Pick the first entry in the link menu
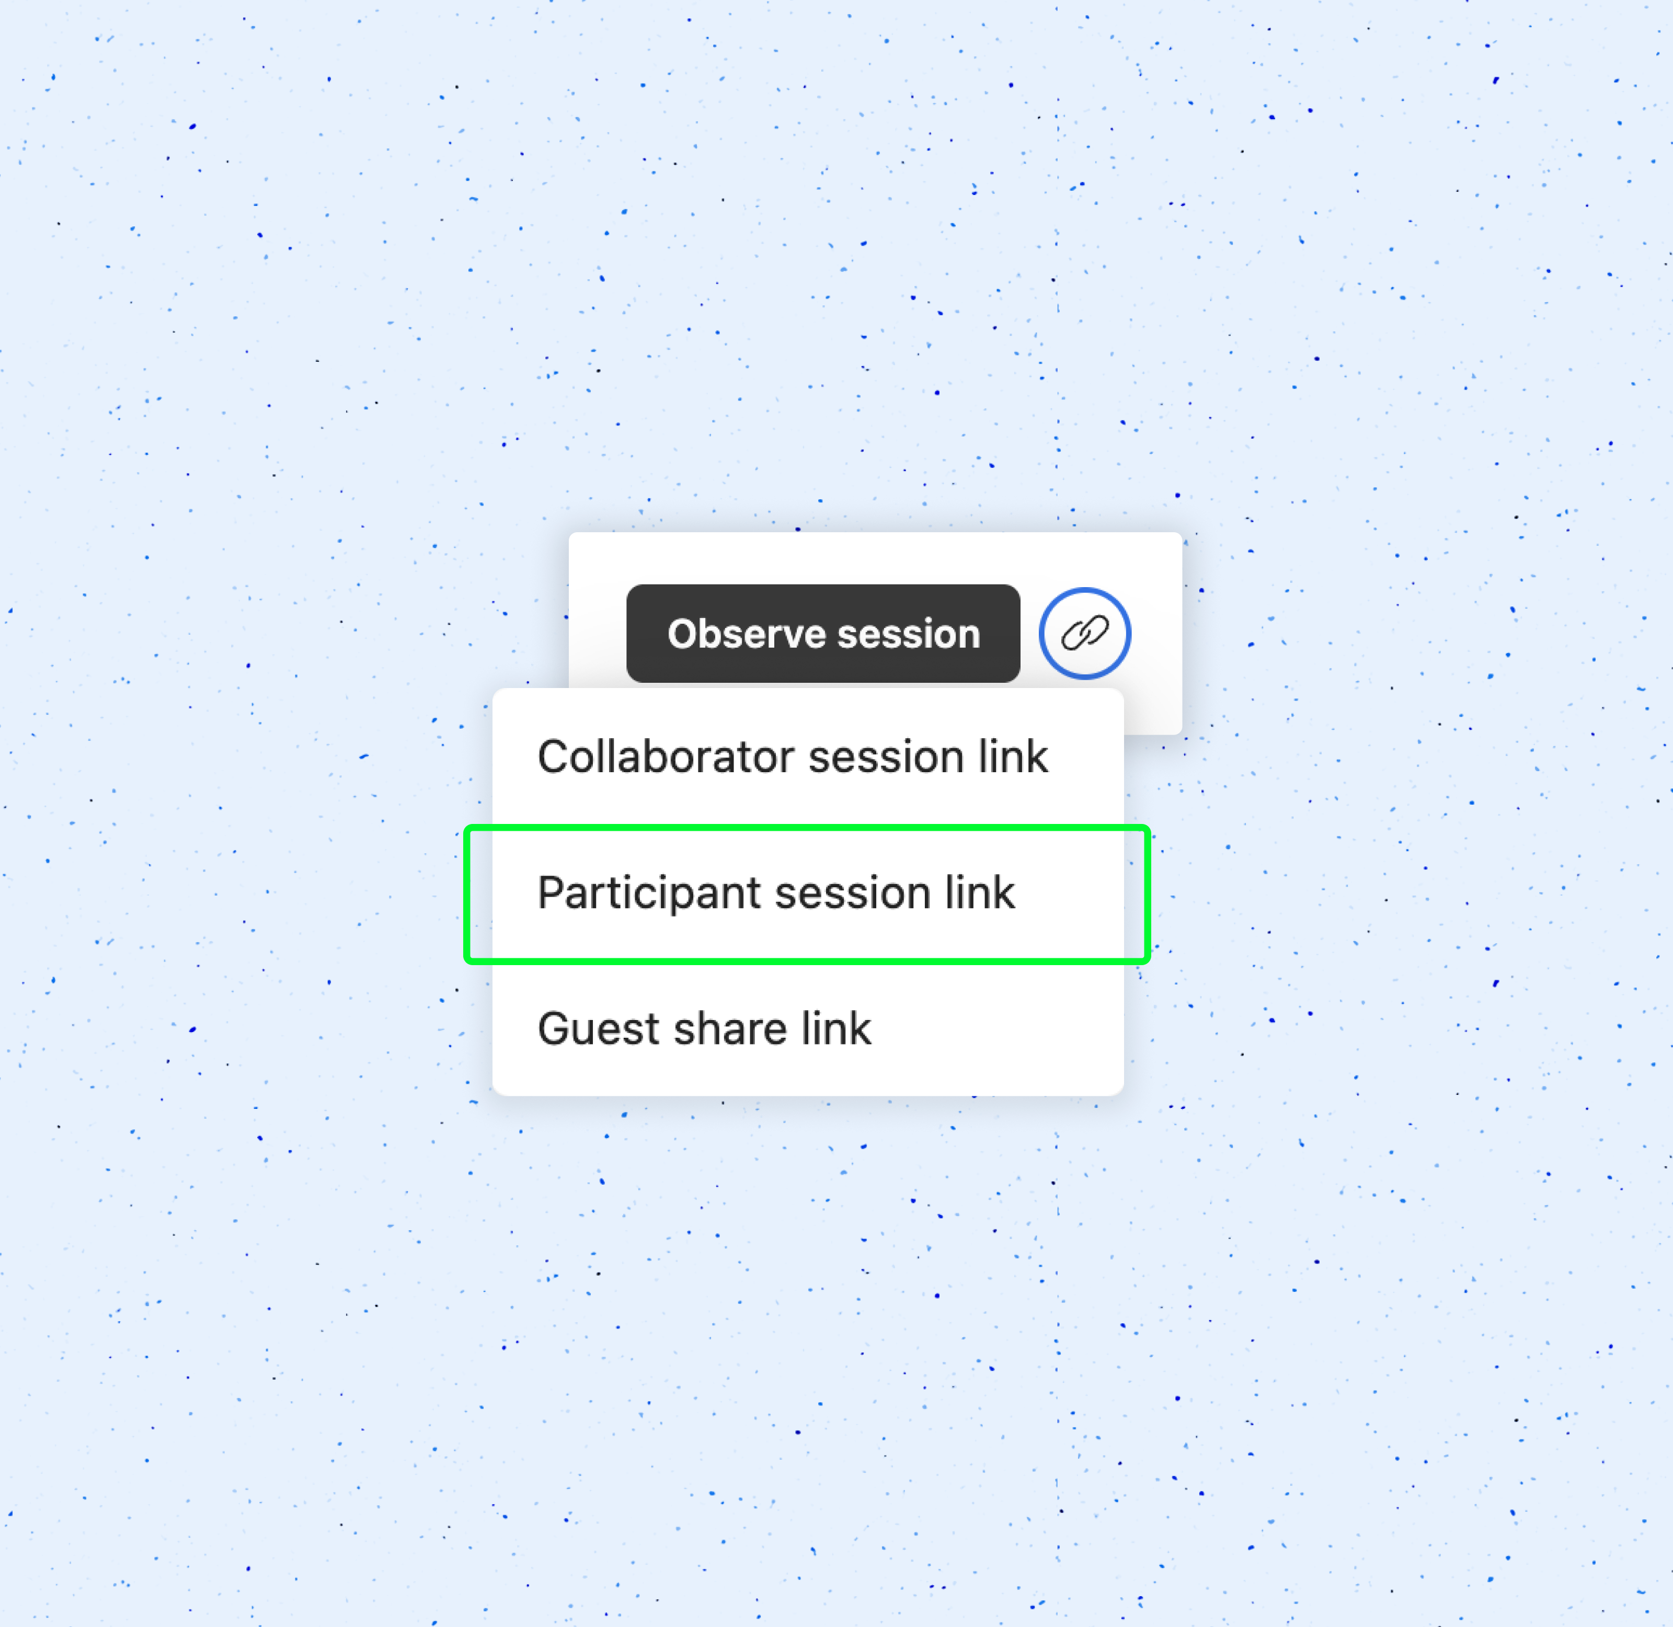 click(807, 757)
